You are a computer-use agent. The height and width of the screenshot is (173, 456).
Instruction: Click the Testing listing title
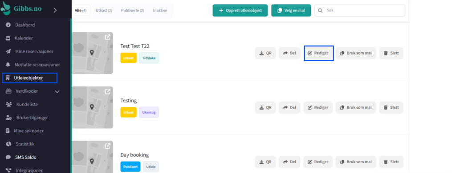(x=129, y=101)
